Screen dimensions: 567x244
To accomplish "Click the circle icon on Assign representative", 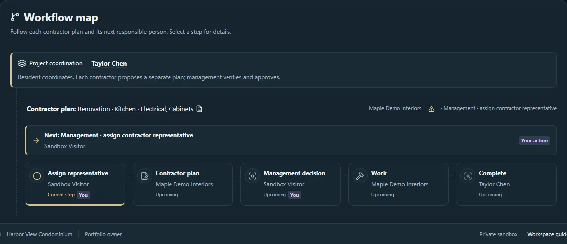I will tap(37, 176).
